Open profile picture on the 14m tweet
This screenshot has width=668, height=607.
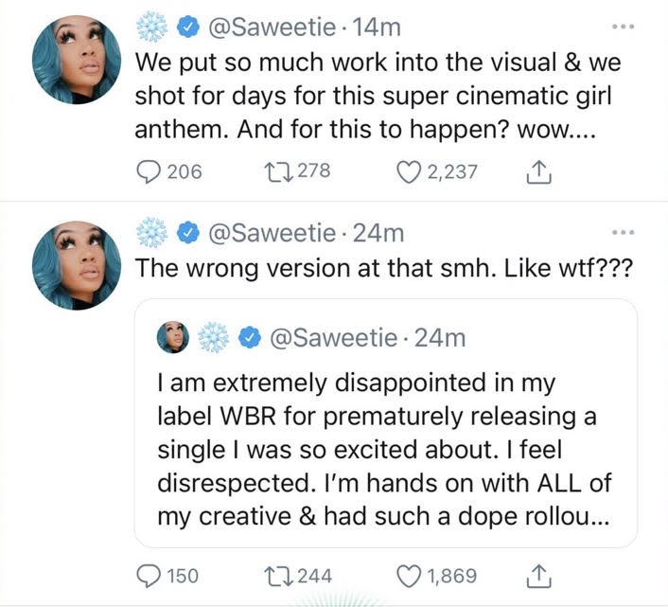point(77,59)
